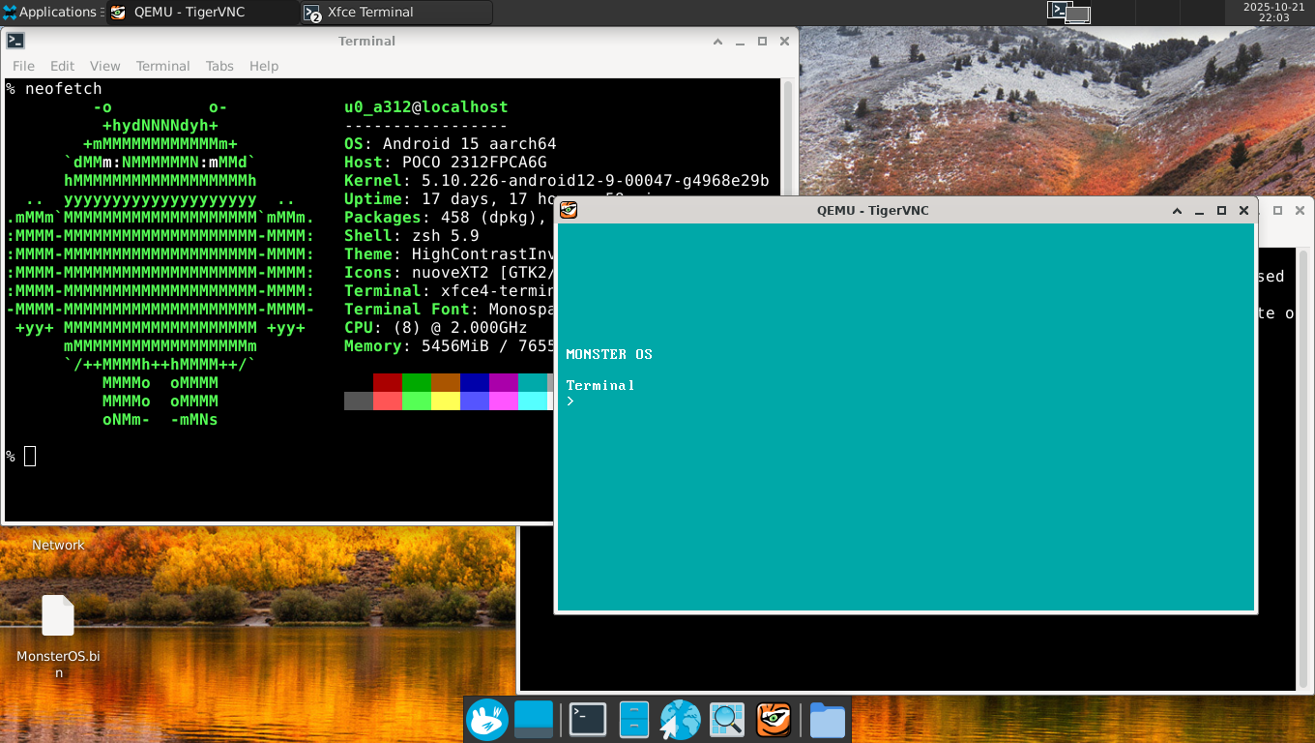Open the web browser globe dock icon
1315x743 pixels.
(x=681, y=720)
